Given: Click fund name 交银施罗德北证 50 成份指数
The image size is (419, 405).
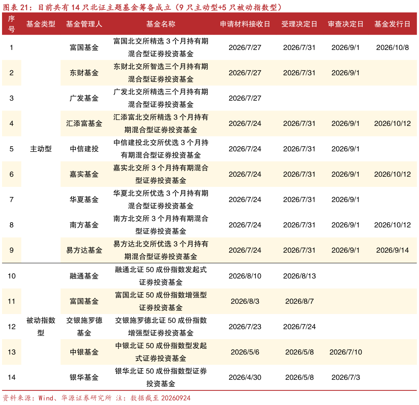Looking at the screenshot, I should [161, 321].
